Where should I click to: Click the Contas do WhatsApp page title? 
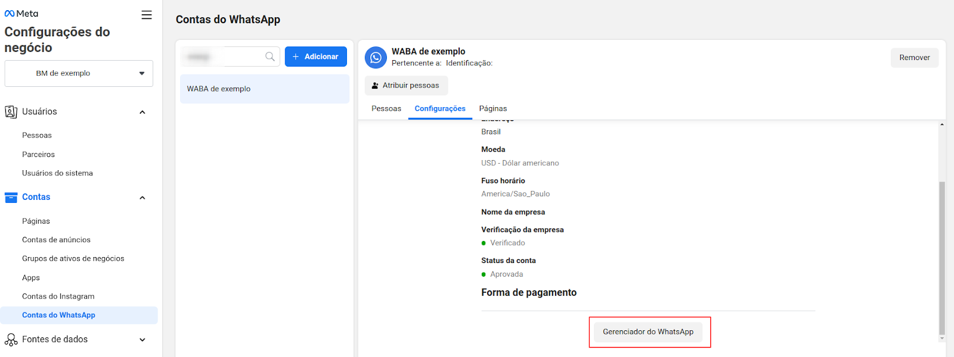[x=228, y=20]
